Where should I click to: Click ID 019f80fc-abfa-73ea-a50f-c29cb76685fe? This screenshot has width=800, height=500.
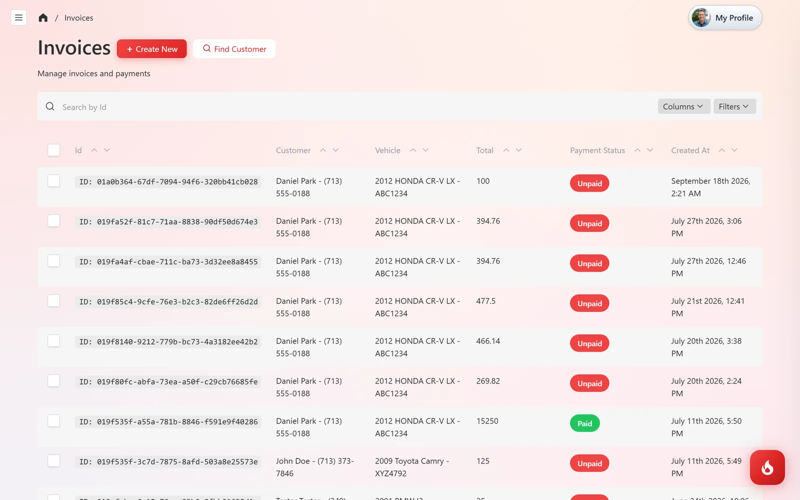pos(168,382)
